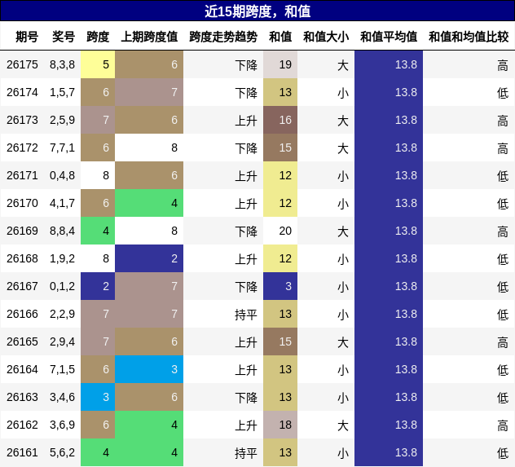Select the '跨度走势趋势' column header
515x467 pixels.
223,37
